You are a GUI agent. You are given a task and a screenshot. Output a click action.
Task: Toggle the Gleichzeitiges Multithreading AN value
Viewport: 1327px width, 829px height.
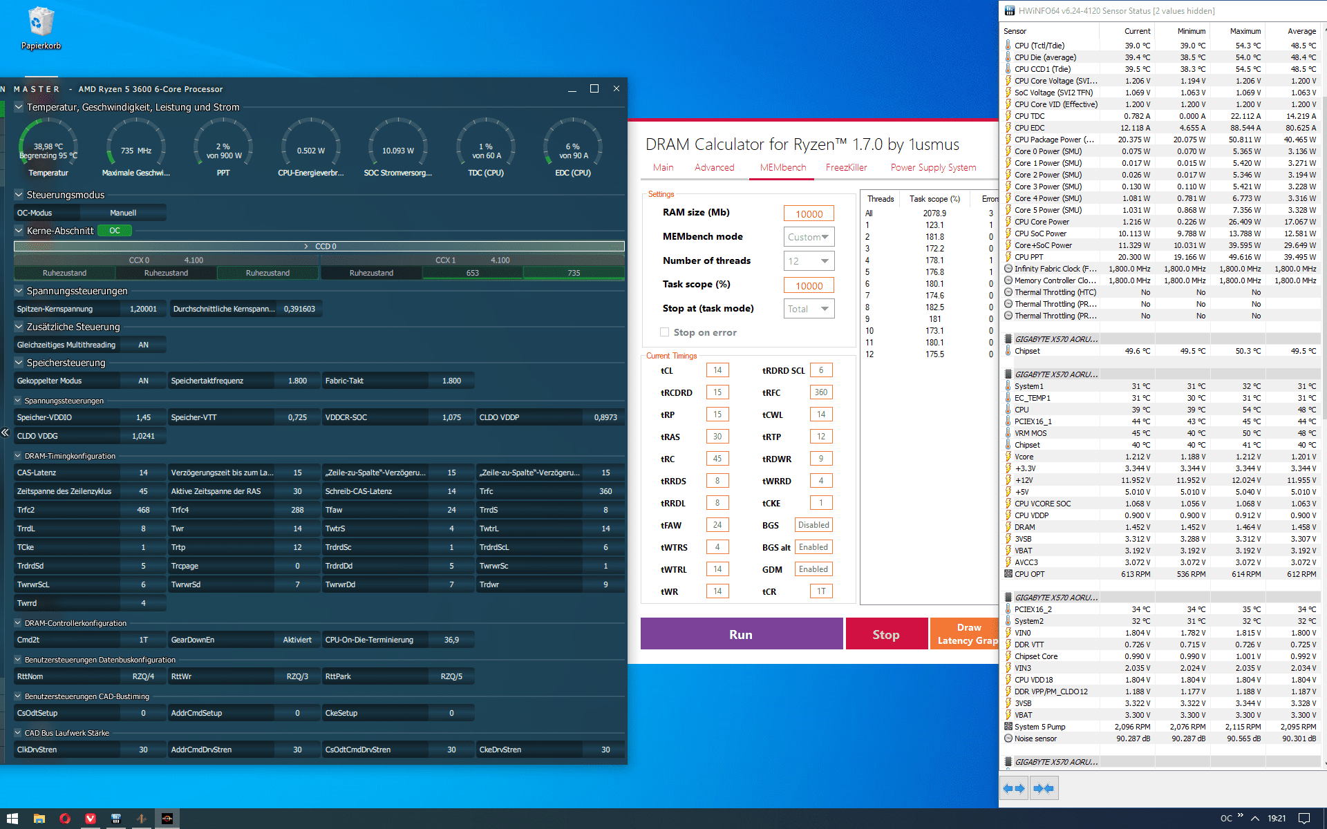tap(143, 345)
